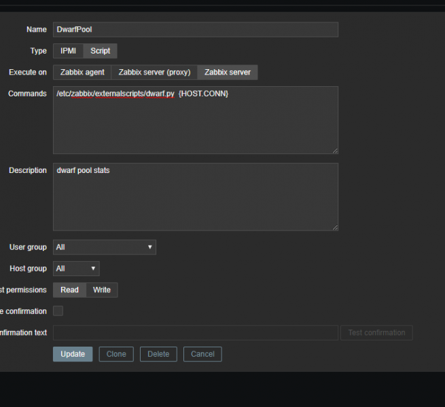Grab the Description textarea resize handle
This screenshot has width=445, height=407.
point(335,228)
